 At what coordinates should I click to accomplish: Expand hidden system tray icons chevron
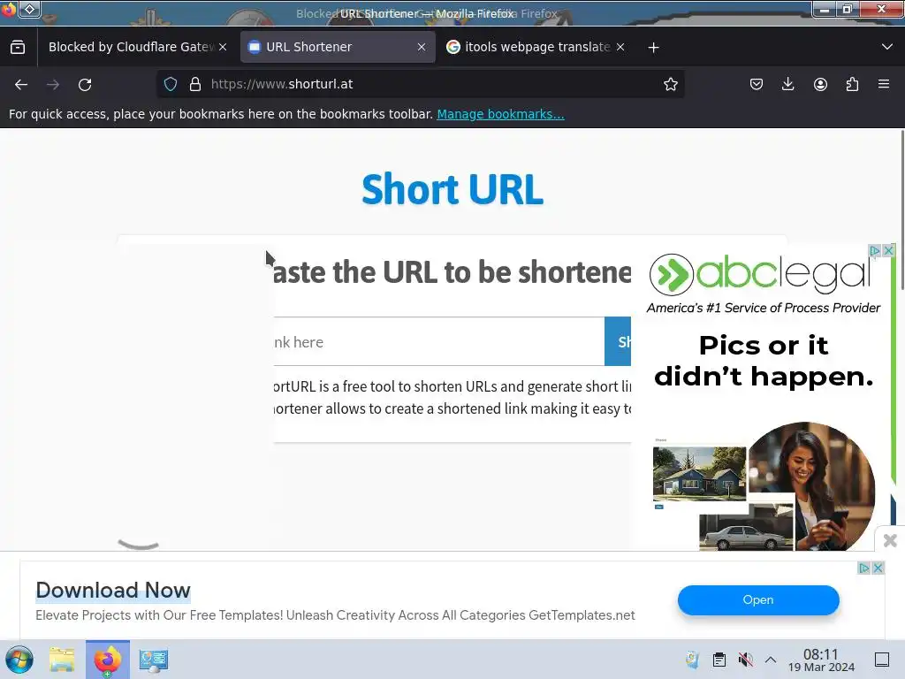[771, 660]
